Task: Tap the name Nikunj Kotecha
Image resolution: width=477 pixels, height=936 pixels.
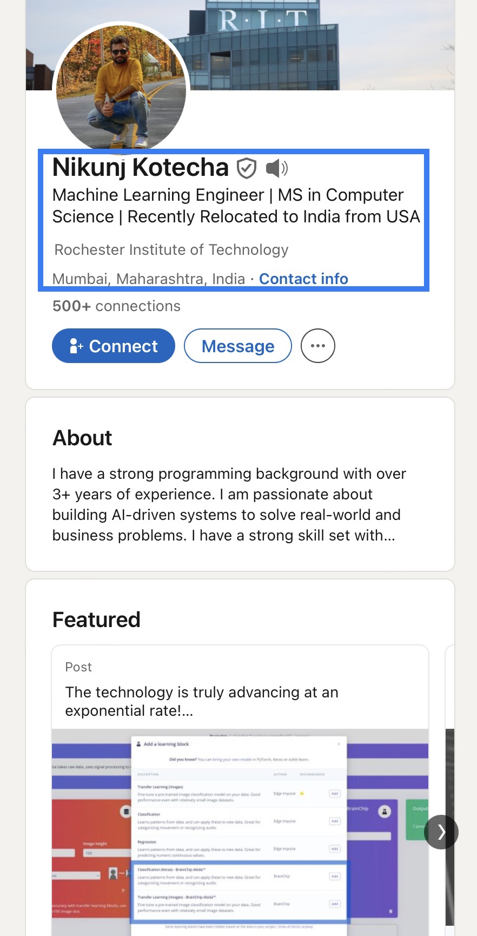Action: (141, 168)
